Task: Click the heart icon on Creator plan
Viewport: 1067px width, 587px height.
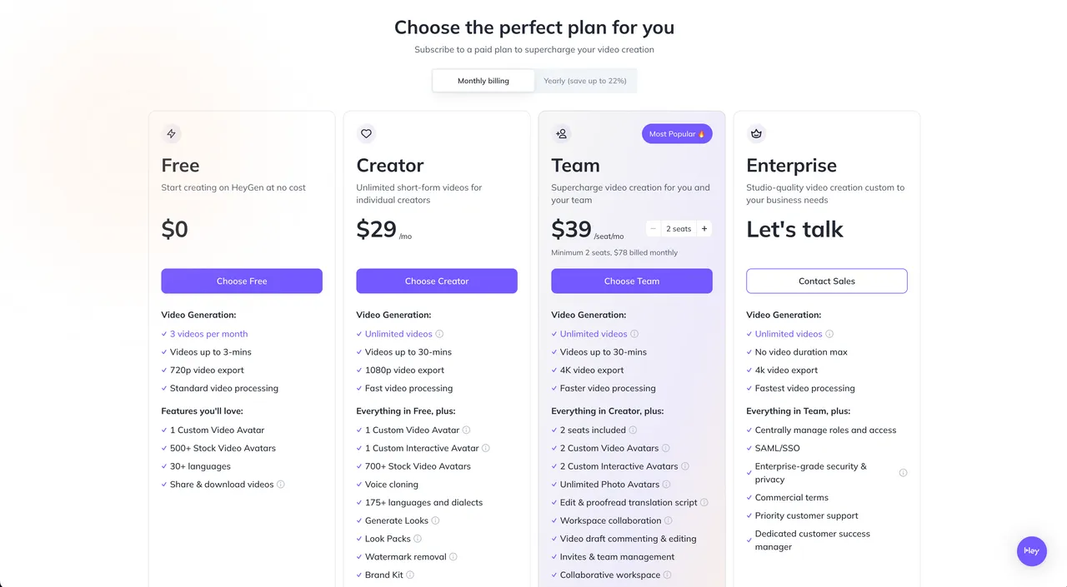Action: click(366, 133)
